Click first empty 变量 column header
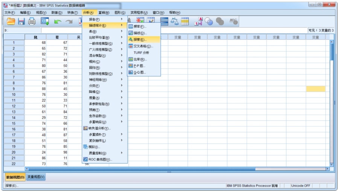339x192 pixels. click(x=178, y=37)
